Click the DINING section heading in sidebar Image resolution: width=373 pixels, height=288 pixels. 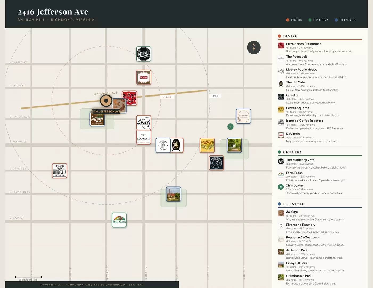click(290, 36)
